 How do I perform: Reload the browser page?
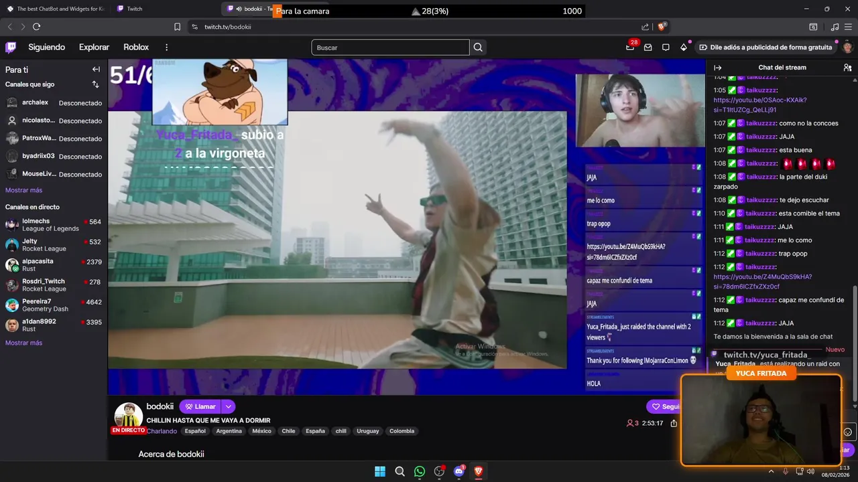pyautogui.click(x=36, y=27)
